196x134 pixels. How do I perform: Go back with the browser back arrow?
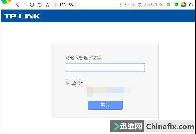(x=18, y=5)
